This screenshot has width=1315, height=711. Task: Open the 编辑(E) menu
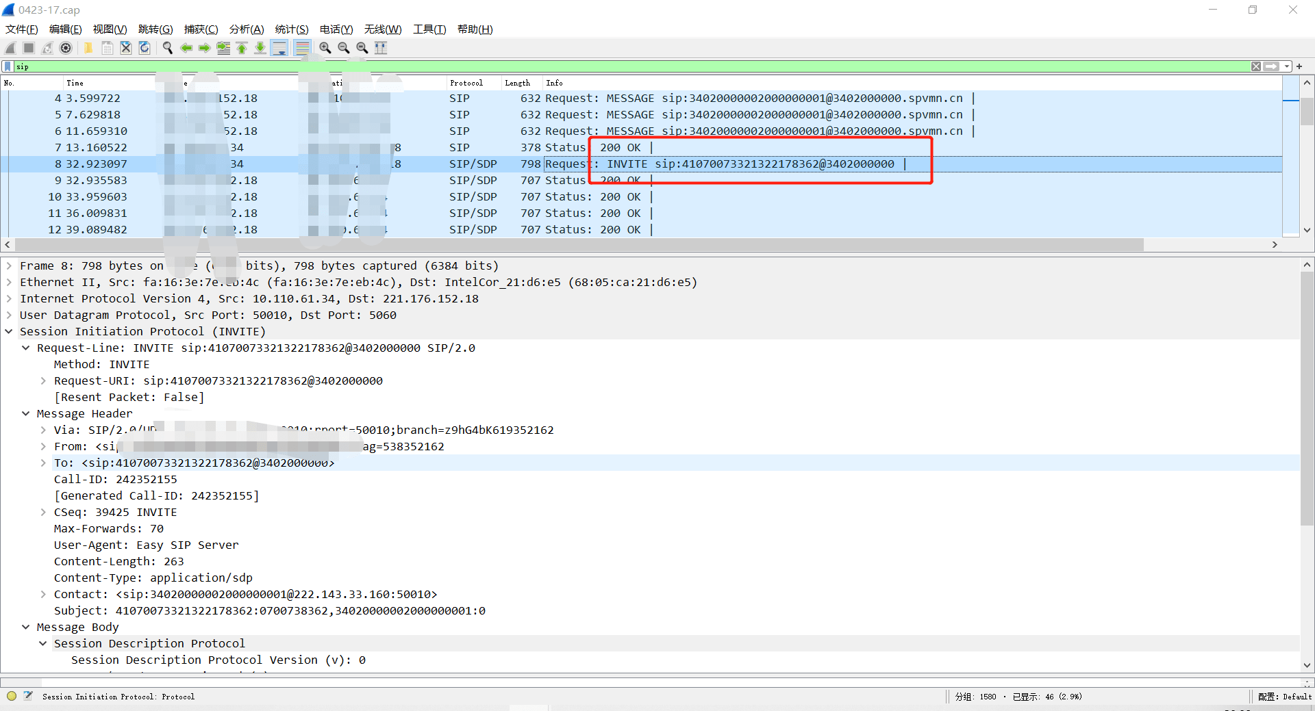pyautogui.click(x=66, y=29)
